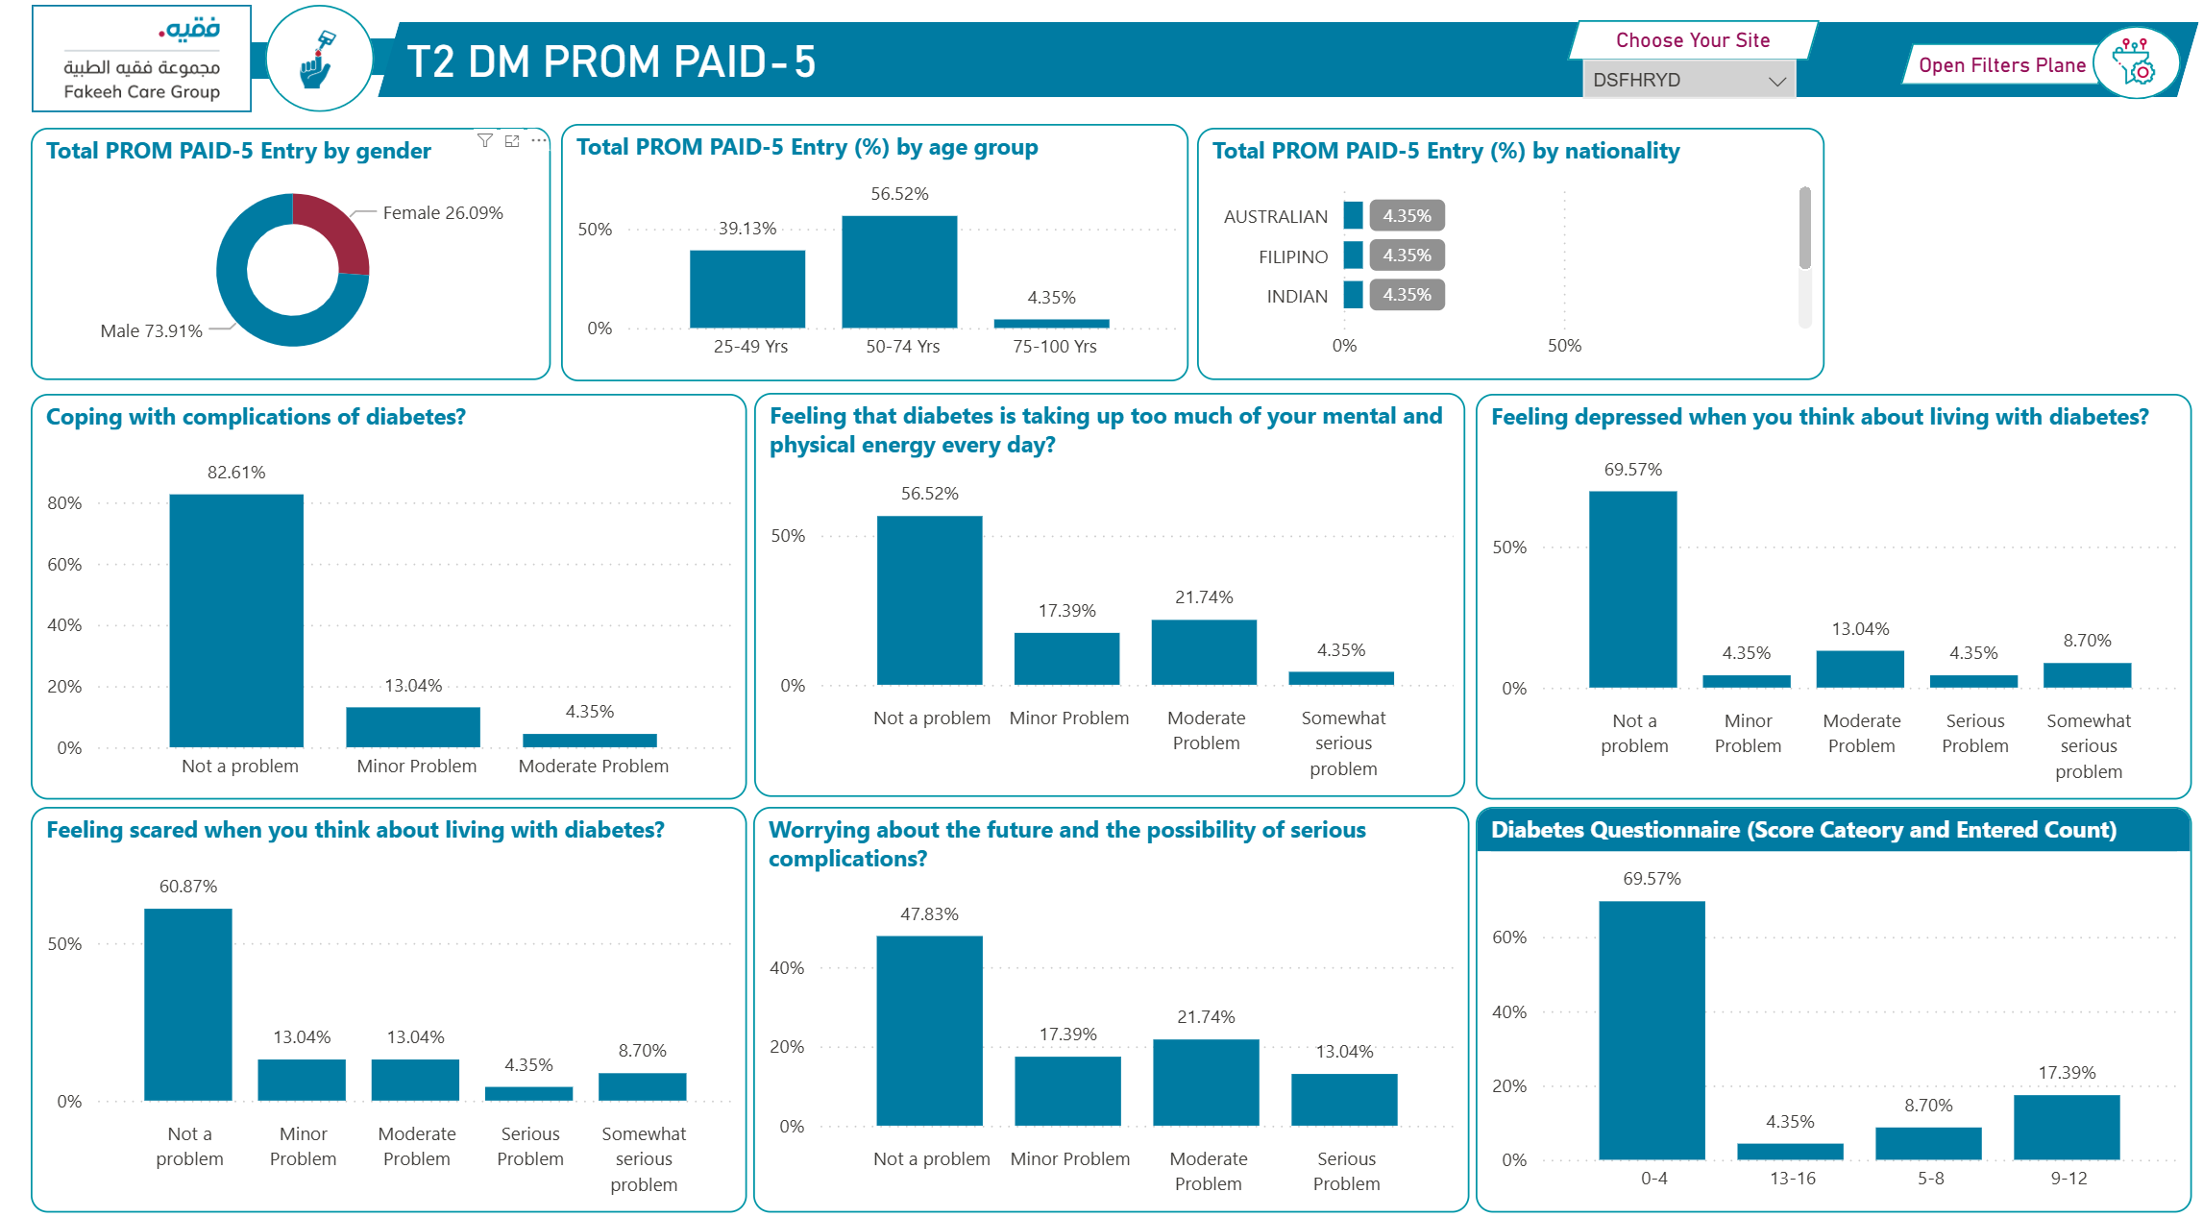
Task: Click the chevron arrow in site selector
Action: [1776, 81]
